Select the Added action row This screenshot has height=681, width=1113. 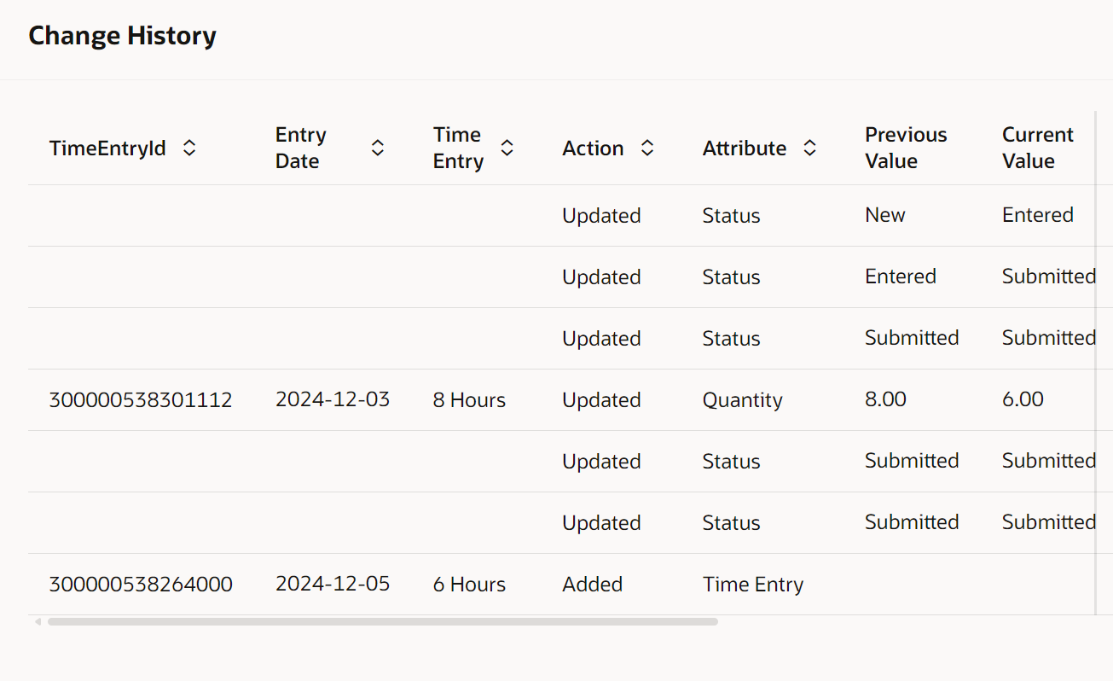pos(592,584)
